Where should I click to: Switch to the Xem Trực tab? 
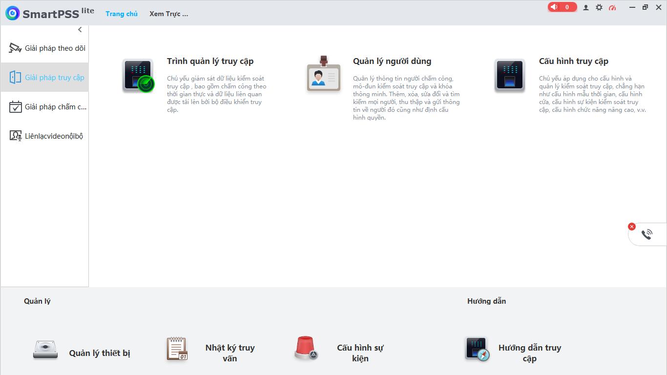(168, 14)
